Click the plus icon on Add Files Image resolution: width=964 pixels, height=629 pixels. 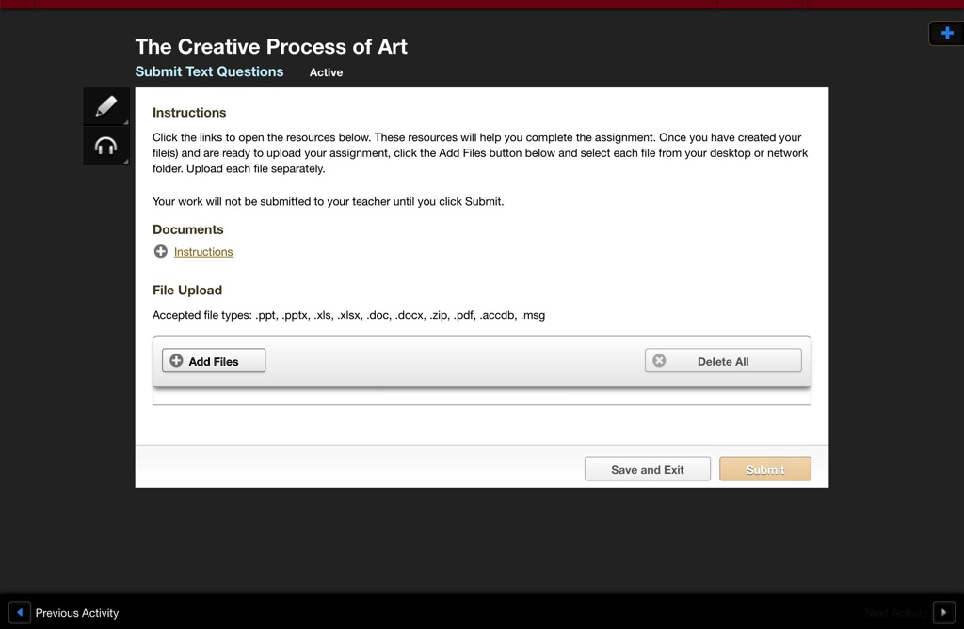175,360
